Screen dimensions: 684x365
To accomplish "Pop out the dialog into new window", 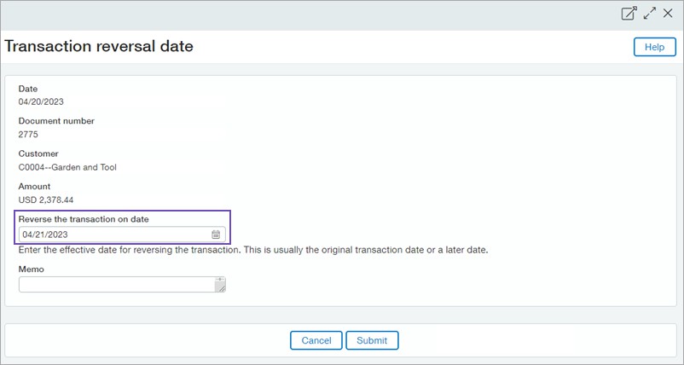I will coord(629,14).
